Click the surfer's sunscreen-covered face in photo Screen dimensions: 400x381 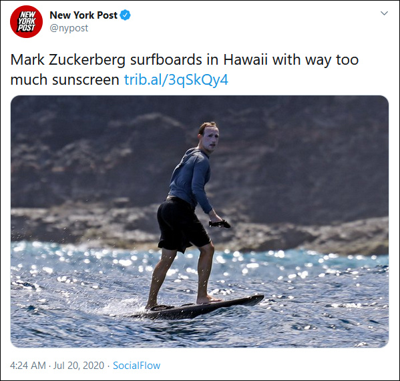(211, 139)
